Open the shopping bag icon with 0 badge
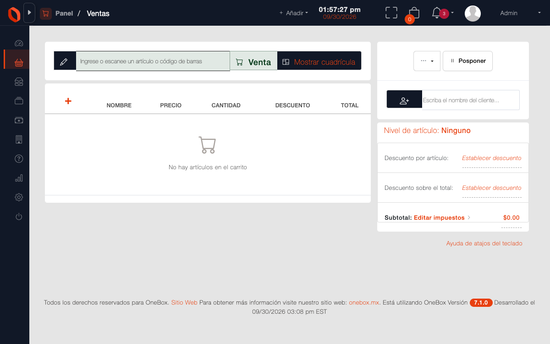The width and height of the screenshot is (550, 344). point(414,13)
